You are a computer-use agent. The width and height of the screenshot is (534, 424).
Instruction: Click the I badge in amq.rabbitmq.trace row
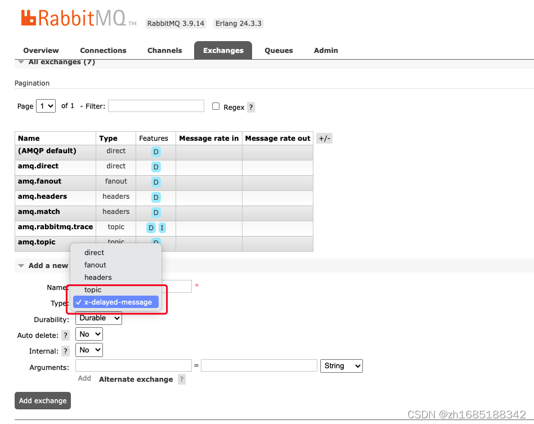pos(162,227)
